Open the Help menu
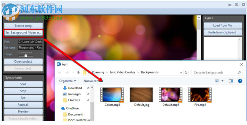This screenshot has height=125, width=247. coord(38,12)
